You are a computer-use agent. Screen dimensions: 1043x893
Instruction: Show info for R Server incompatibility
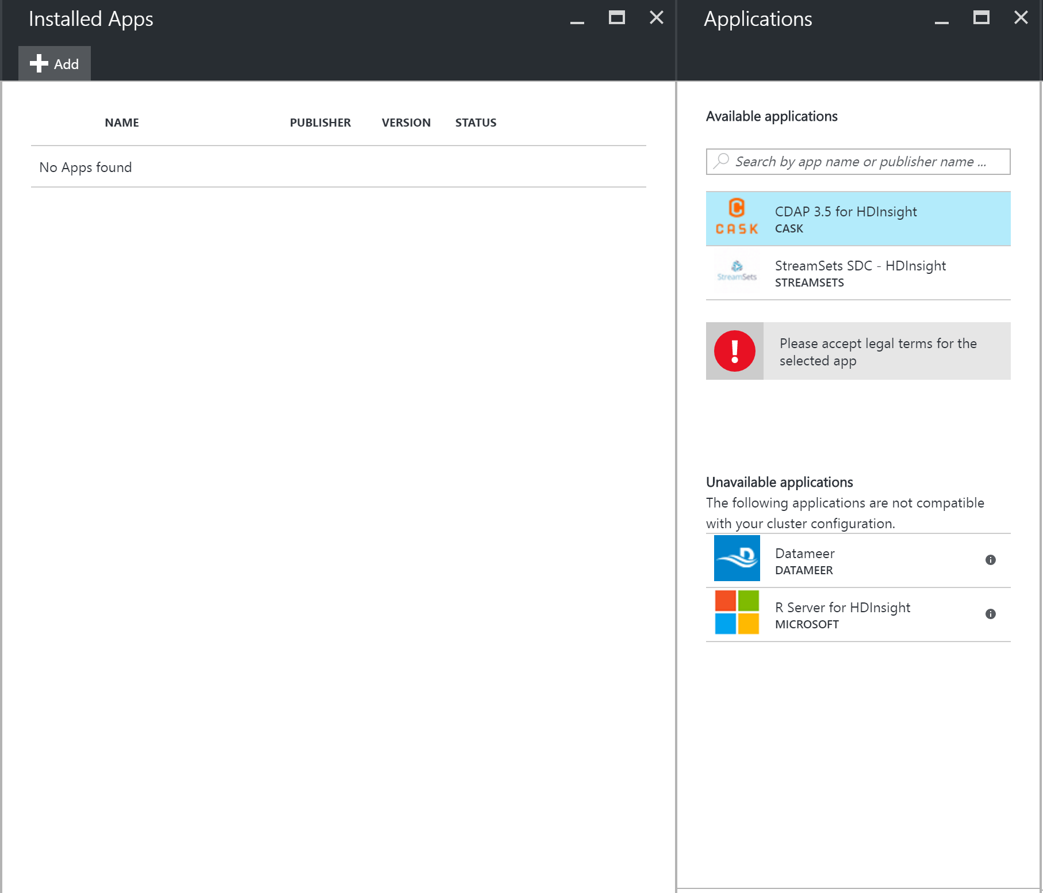(991, 614)
